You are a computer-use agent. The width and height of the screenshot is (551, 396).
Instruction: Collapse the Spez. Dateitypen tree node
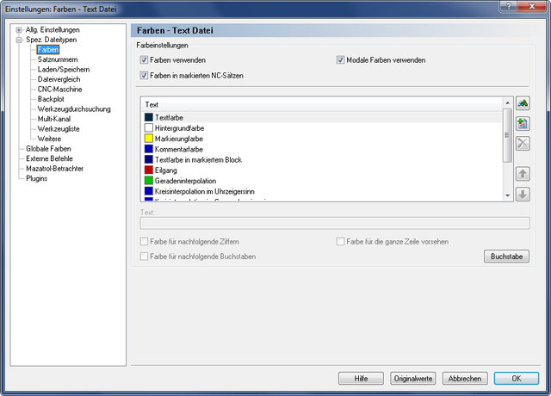point(19,40)
